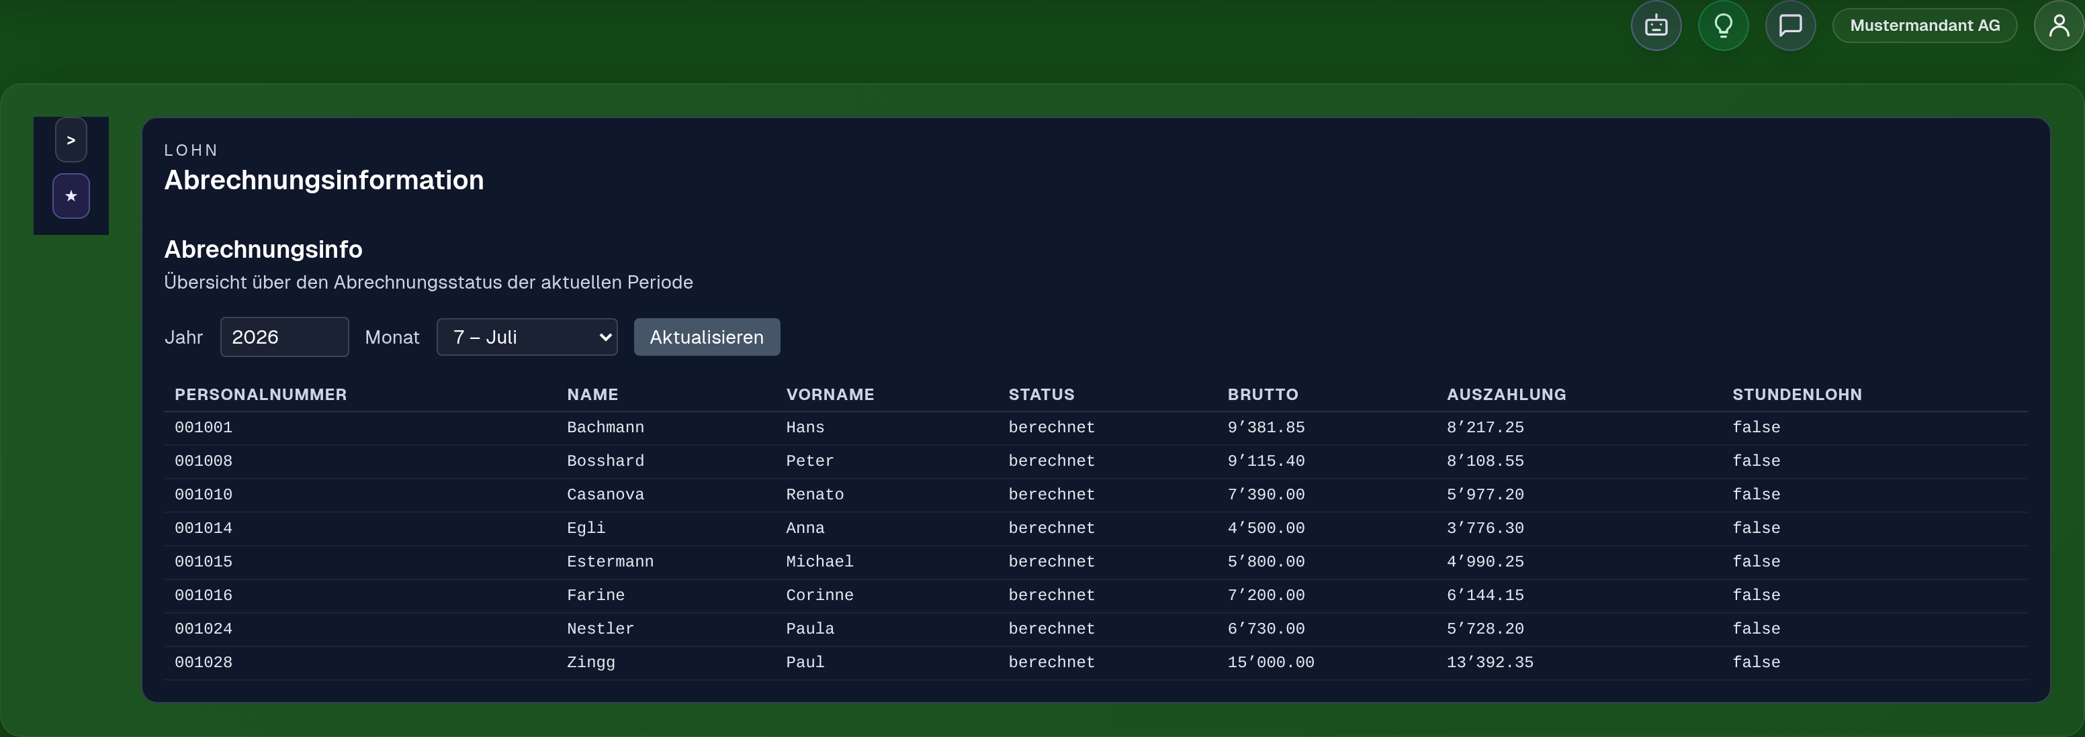Viewport: 2085px width, 737px height.
Task: Click the STATUS column header
Action: click(x=1041, y=395)
